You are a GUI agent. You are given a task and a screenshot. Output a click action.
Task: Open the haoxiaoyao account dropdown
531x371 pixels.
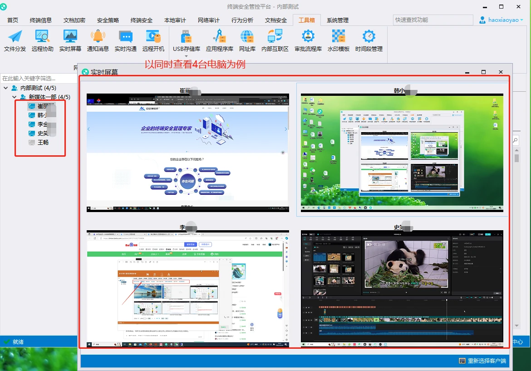pos(521,20)
